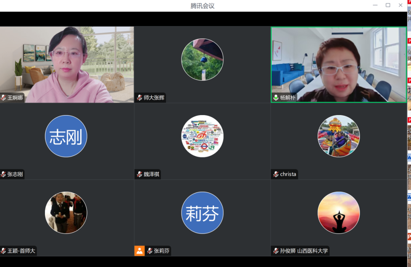Click the muted mic icon beside 王婀娜
This screenshot has width=411, height=267.
tap(3, 98)
